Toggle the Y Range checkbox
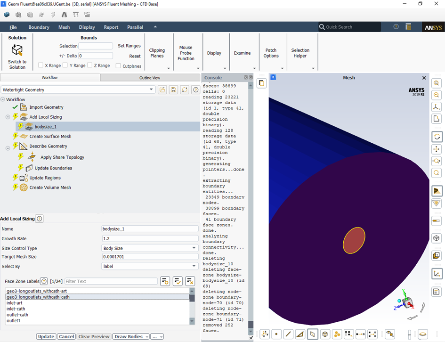This screenshot has width=445, height=342. tap(65, 65)
